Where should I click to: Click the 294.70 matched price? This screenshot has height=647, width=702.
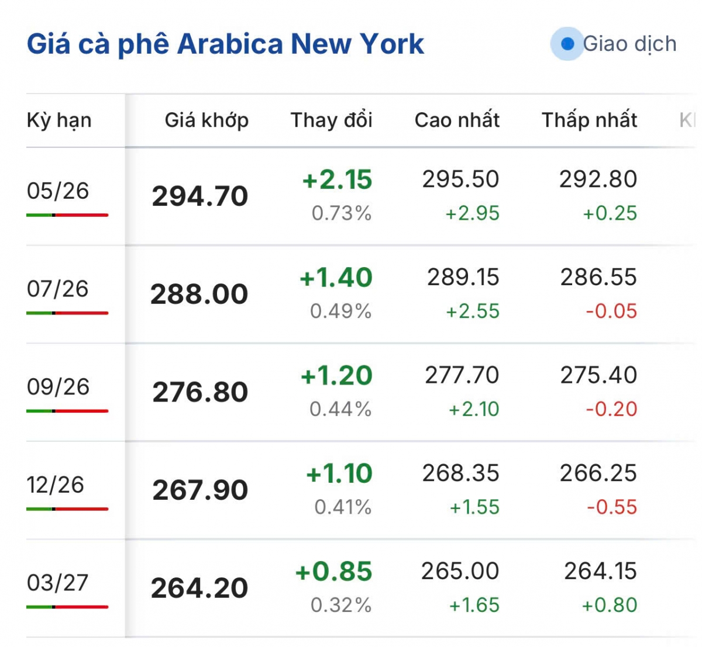pos(200,196)
